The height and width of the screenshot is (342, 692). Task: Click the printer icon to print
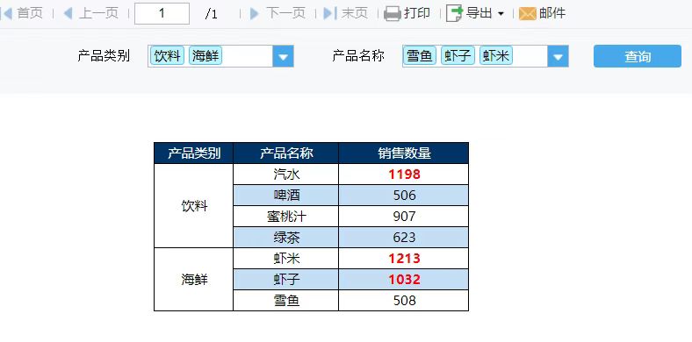click(x=393, y=14)
